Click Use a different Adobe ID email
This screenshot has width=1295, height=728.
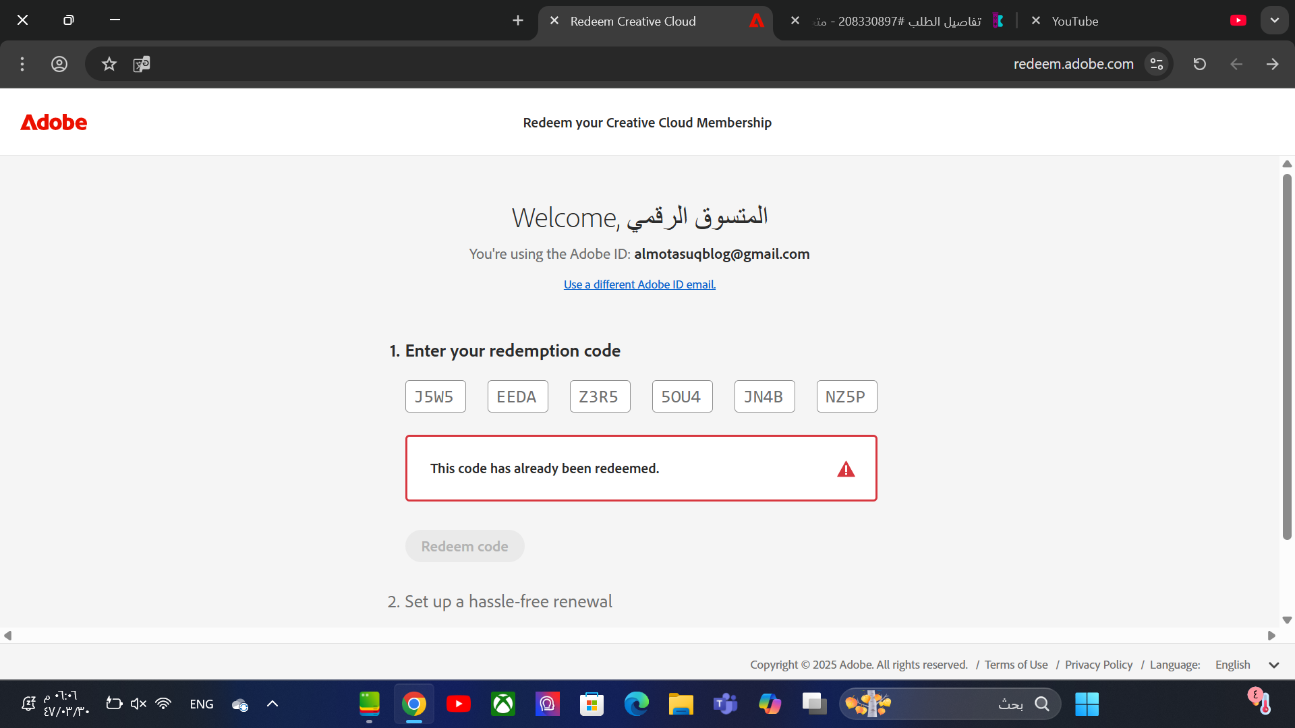click(639, 284)
